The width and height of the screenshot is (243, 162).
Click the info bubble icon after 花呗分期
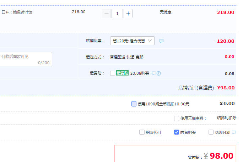(x=234, y=132)
